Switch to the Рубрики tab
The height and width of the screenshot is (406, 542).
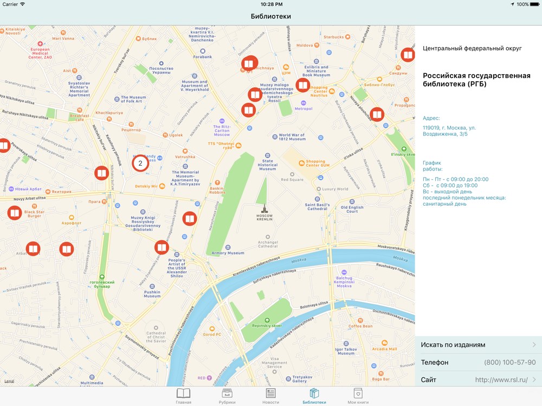(x=227, y=396)
